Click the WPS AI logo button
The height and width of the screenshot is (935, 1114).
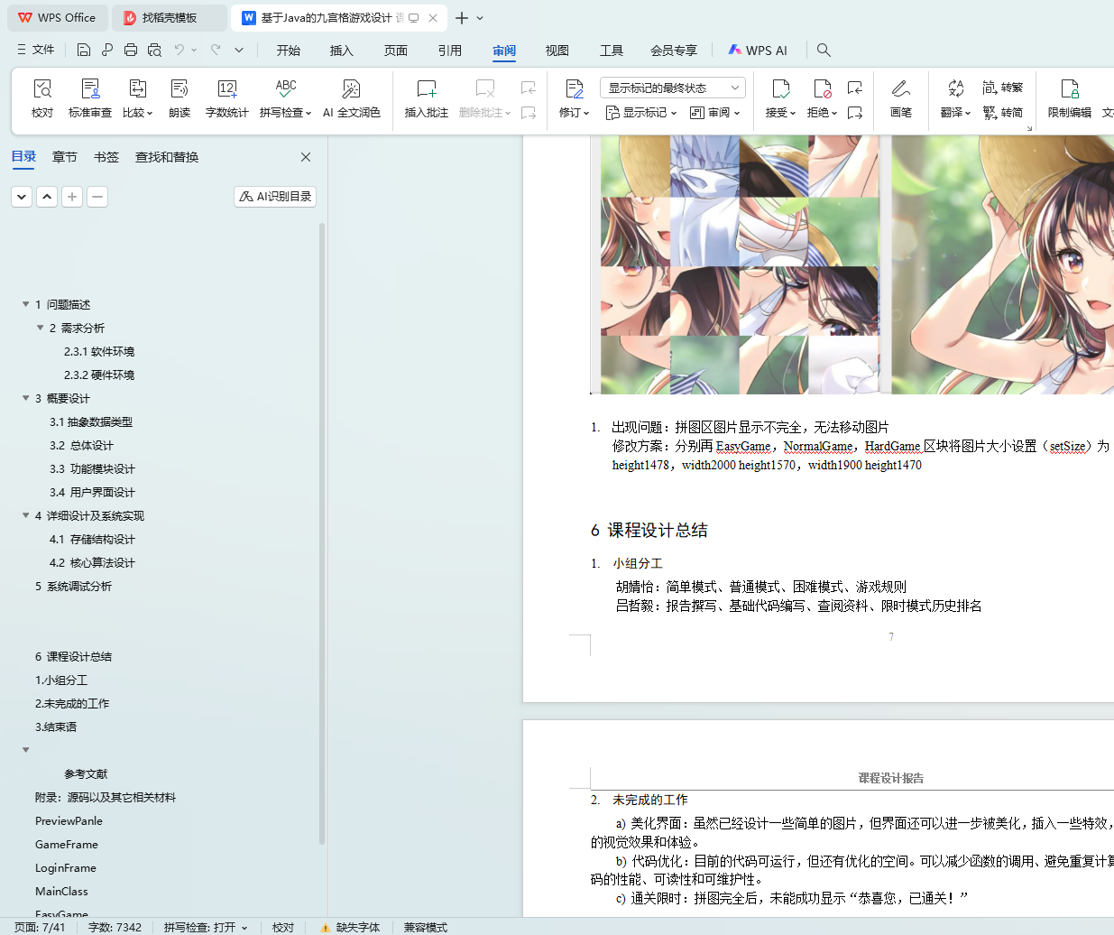click(758, 51)
